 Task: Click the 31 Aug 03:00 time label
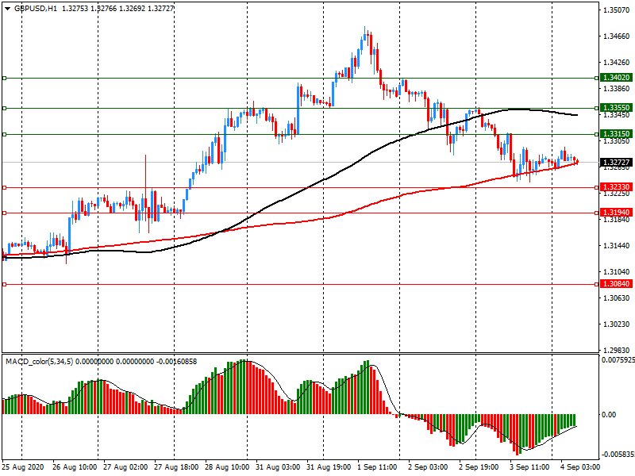click(278, 467)
